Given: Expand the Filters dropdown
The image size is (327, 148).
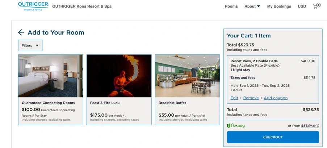Looking at the screenshot, I should tap(30, 45).
